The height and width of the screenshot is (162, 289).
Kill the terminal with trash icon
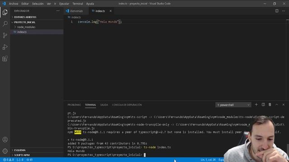pyautogui.click(x=270, y=105)
